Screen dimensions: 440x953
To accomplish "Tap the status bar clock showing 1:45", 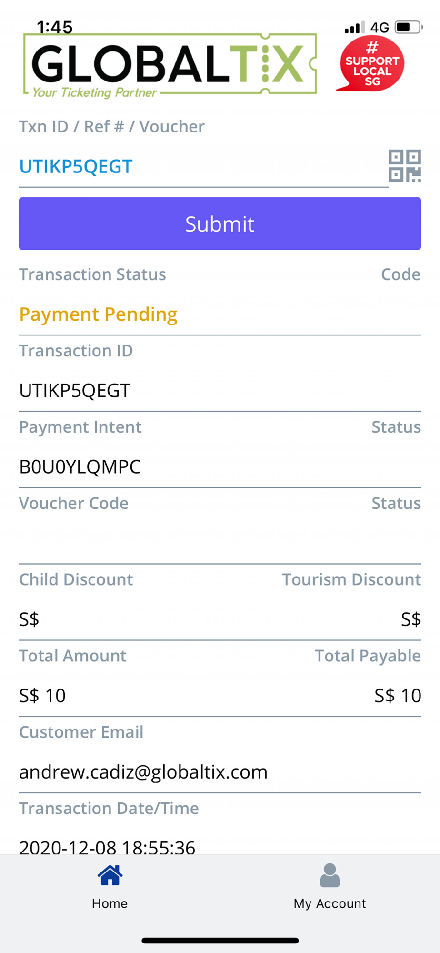I will (55, 27).
